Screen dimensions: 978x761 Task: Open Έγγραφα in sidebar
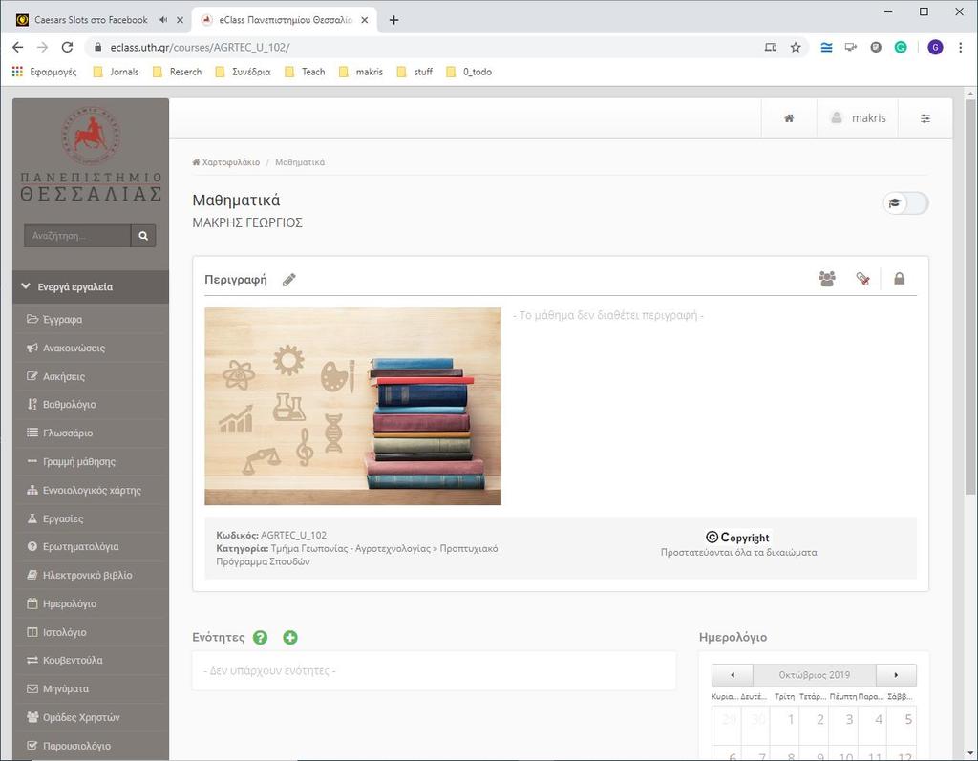click(x=91, y=319)
